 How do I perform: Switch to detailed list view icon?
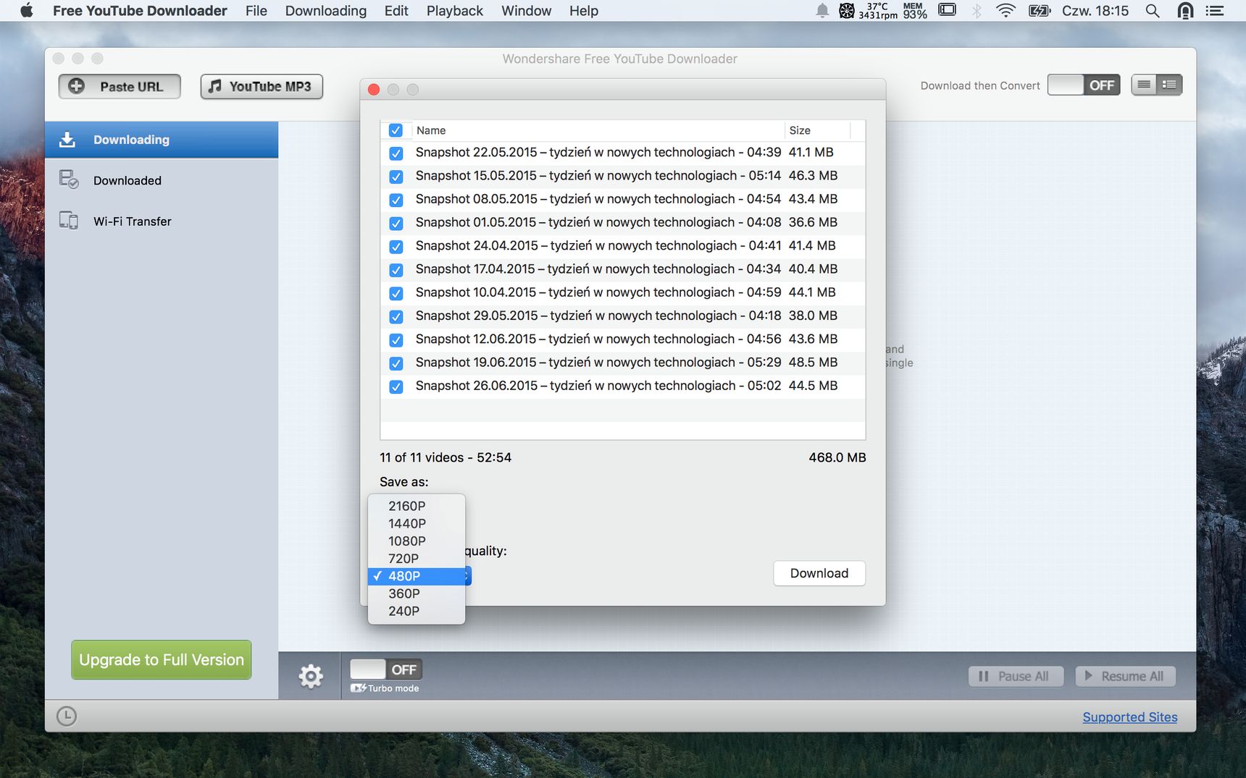pos(1169,85)
